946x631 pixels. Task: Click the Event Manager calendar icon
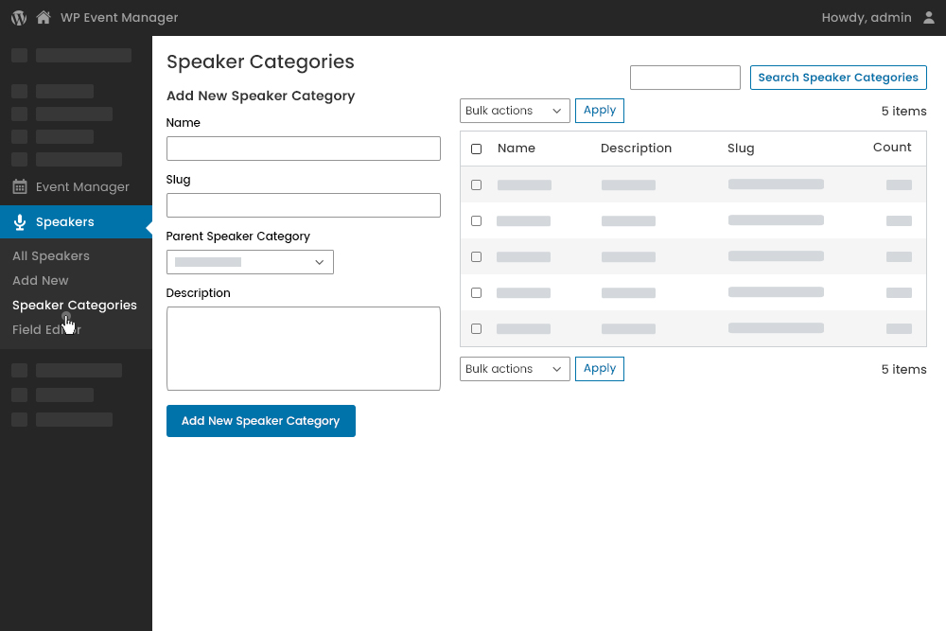tap(19, 186)
